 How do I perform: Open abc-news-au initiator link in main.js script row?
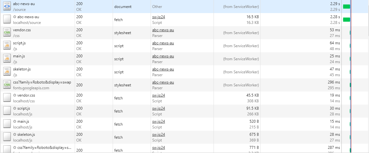click(x=163, y=56)
